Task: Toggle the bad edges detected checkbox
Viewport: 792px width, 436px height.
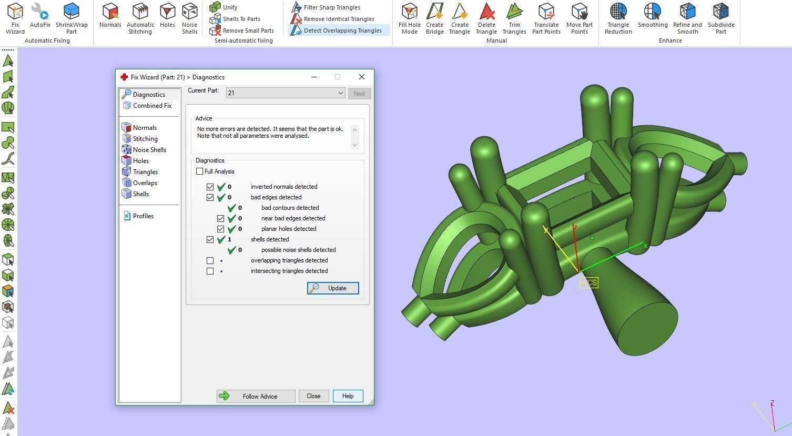Action: tap(210, 197)
